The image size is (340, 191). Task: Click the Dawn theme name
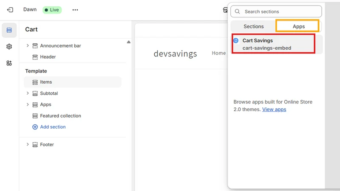coord(30,9)
